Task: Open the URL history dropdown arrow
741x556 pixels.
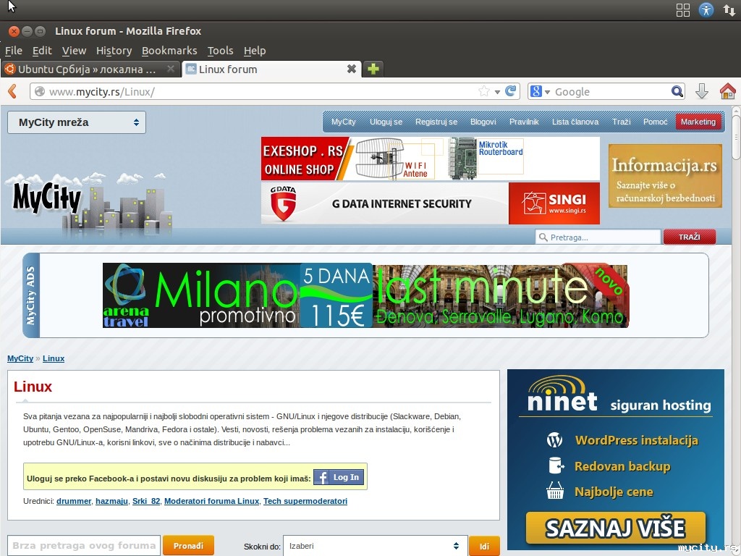Action: point(497,92)
